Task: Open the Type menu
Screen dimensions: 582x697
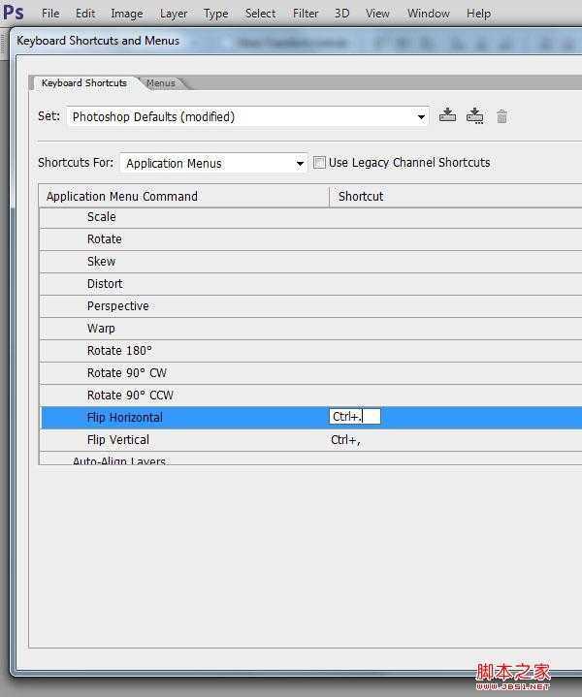Action: coord(215,15)
